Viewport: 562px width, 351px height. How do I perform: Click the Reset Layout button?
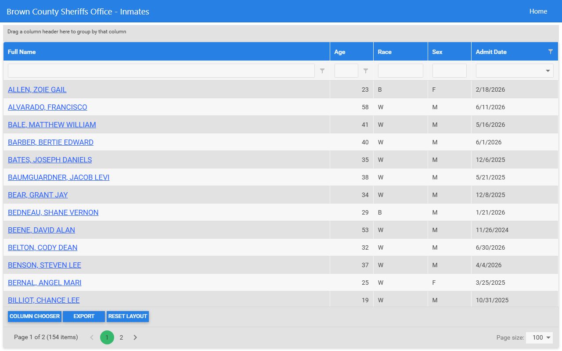point(128,316)
